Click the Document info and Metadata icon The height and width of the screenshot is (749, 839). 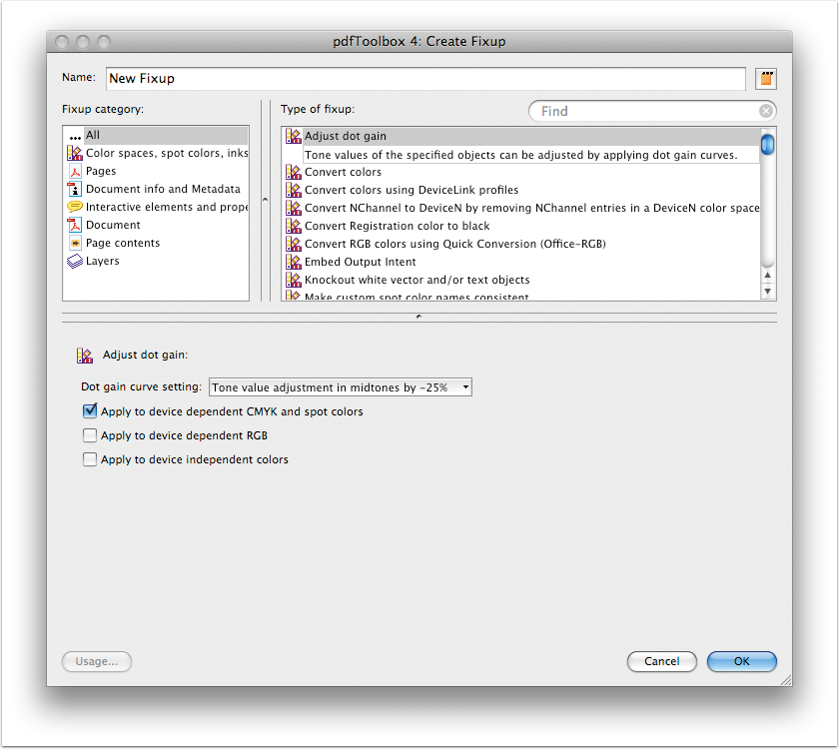point(75,189)
